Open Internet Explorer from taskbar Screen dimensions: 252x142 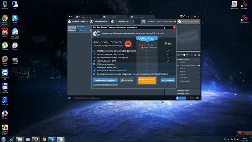click(11, 139)
